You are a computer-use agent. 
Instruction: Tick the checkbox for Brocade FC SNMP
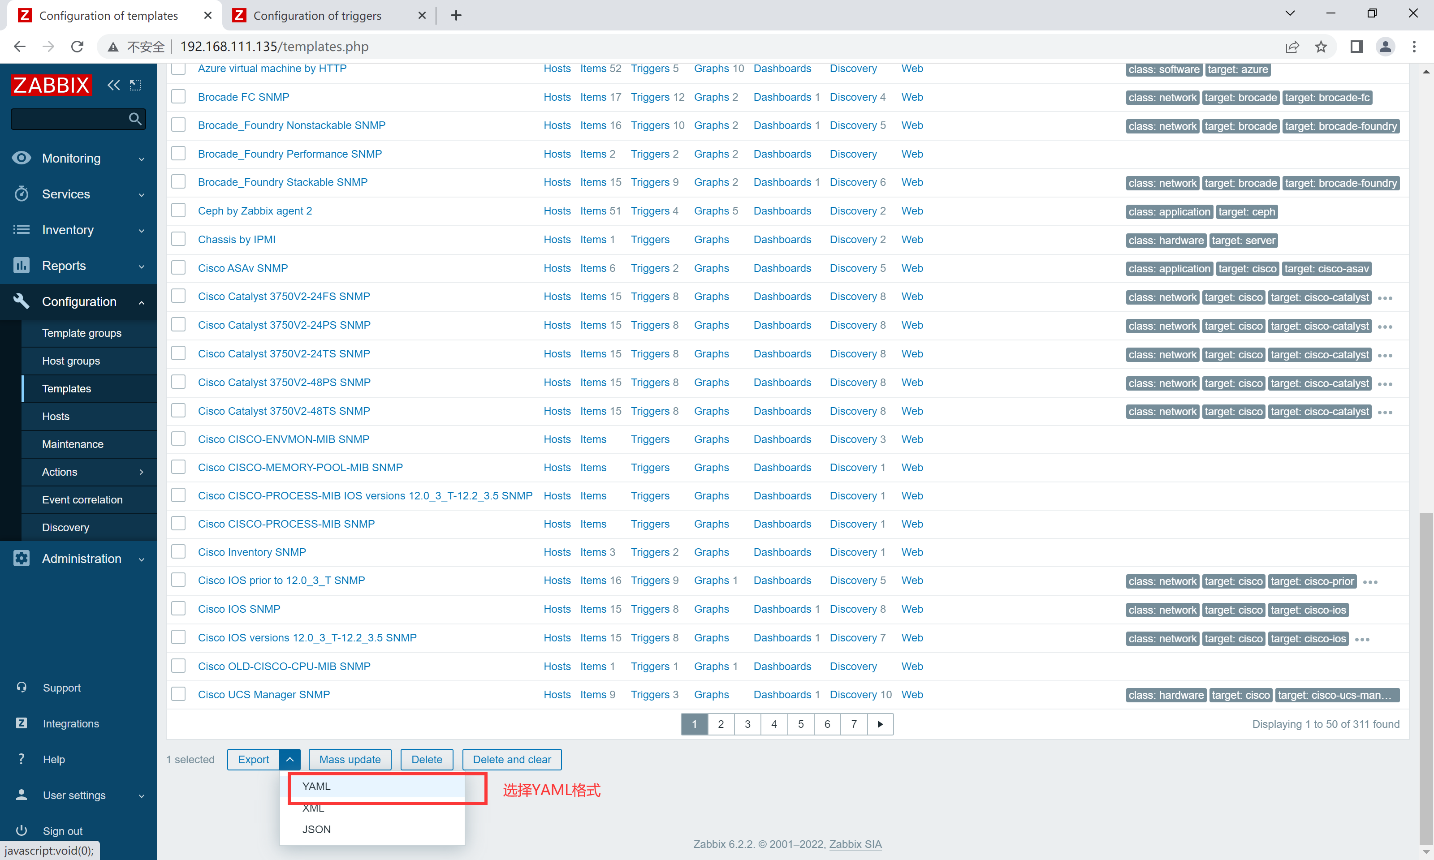tap(178, 96)
